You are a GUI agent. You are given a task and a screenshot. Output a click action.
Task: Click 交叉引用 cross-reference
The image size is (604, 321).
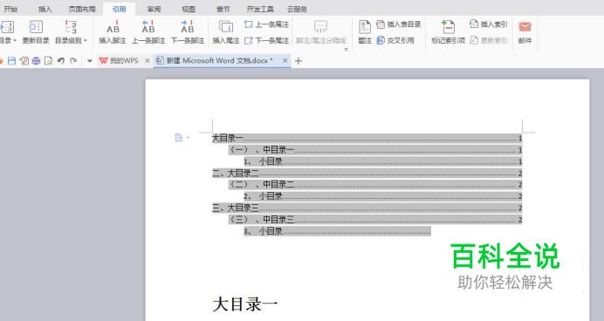[395, 40]
